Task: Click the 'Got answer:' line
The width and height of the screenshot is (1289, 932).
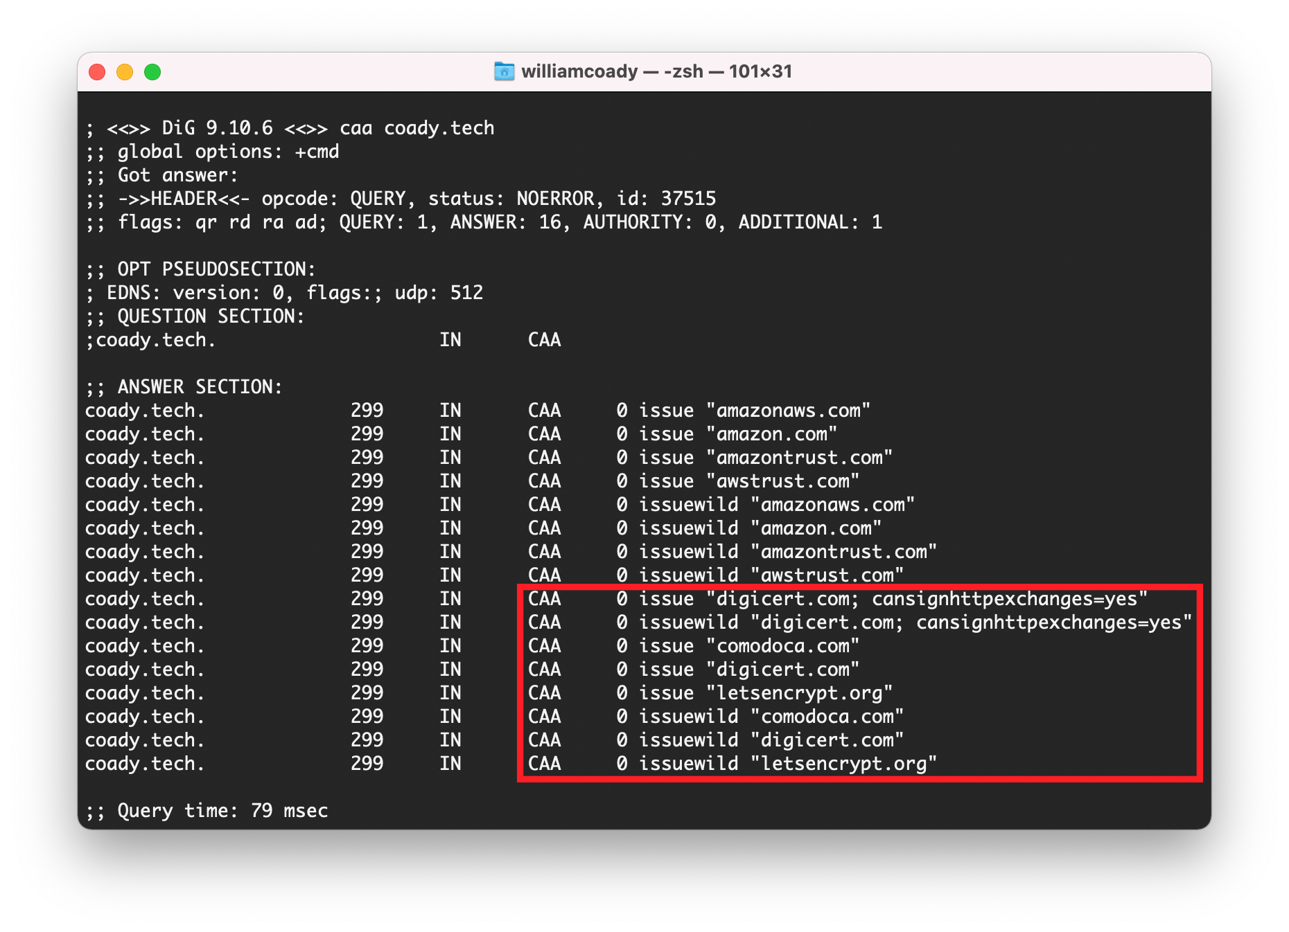Action: [161, 175]
